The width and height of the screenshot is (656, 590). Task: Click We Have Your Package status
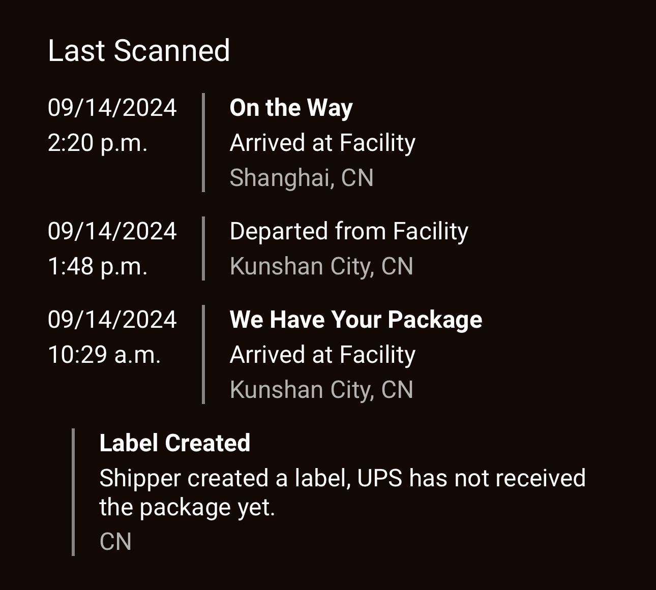click(x=356, y=320)
